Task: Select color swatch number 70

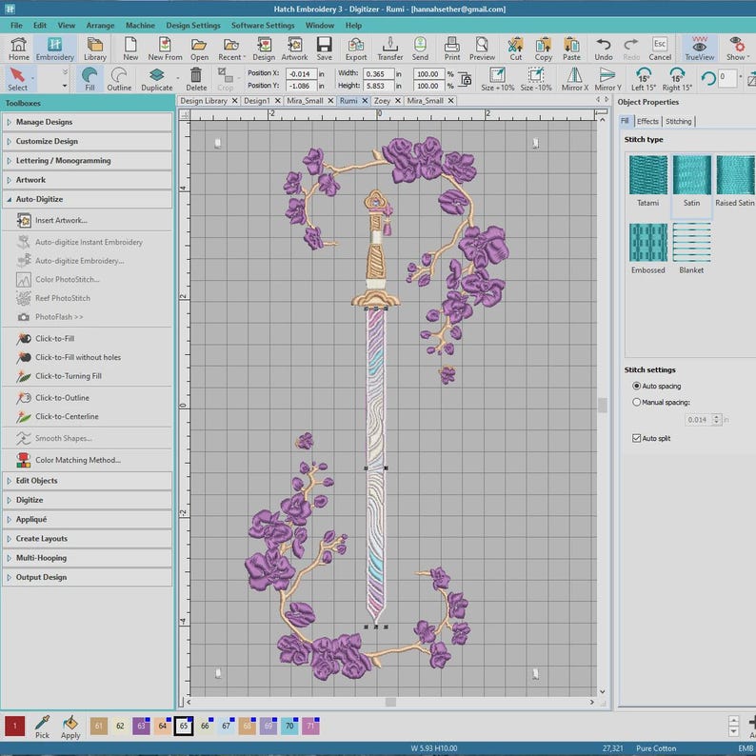Action: click(289, 726)
